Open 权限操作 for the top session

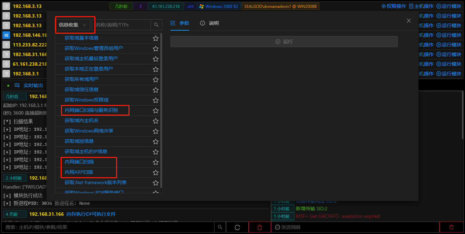(x=394, y=6)
